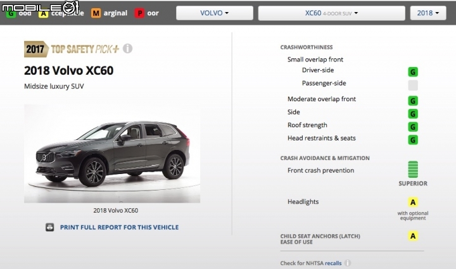Open the XC60 4-door SUV model dropdown
456x269 pixels.
coord(331,13)
